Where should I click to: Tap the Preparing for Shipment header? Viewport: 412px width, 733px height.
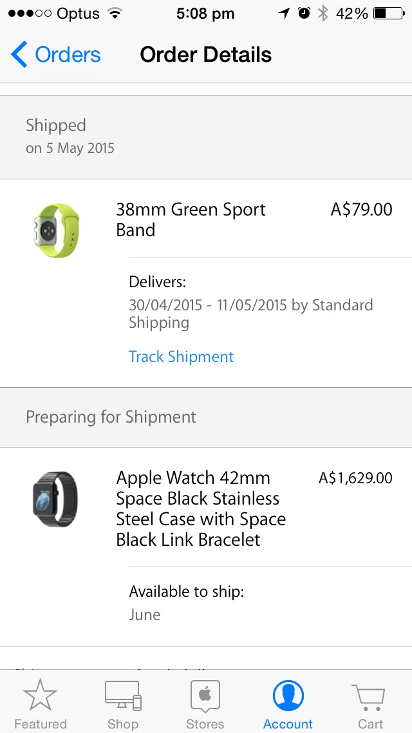[111, 417]
